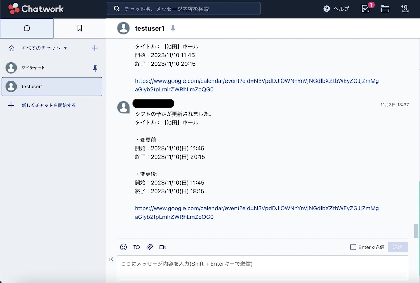Screen dimensions: 420x283
Task: Toggle the pin next to testuser1 header
Action: coord(173,28)
